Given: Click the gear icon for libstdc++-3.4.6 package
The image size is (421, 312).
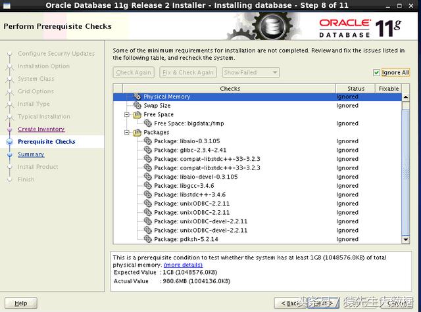Looking at the screenshot, I should click(147, 194).
